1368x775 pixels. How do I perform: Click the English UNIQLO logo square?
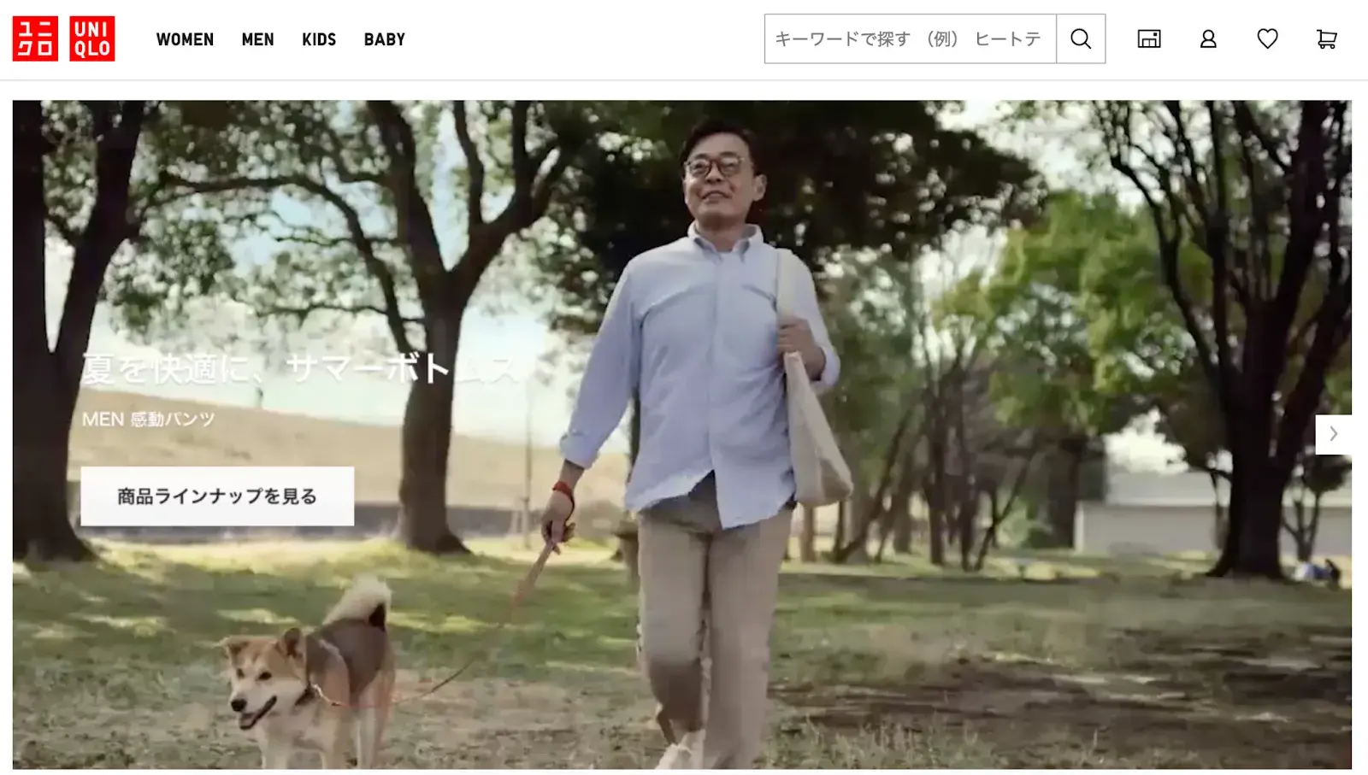click(x=91, y=39)
